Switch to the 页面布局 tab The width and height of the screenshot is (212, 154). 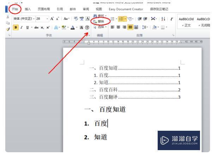click(44, 9)
